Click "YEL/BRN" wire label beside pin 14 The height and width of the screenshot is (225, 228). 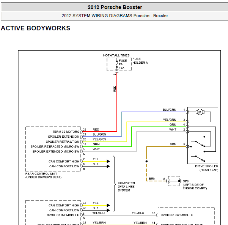click(140, 223)
